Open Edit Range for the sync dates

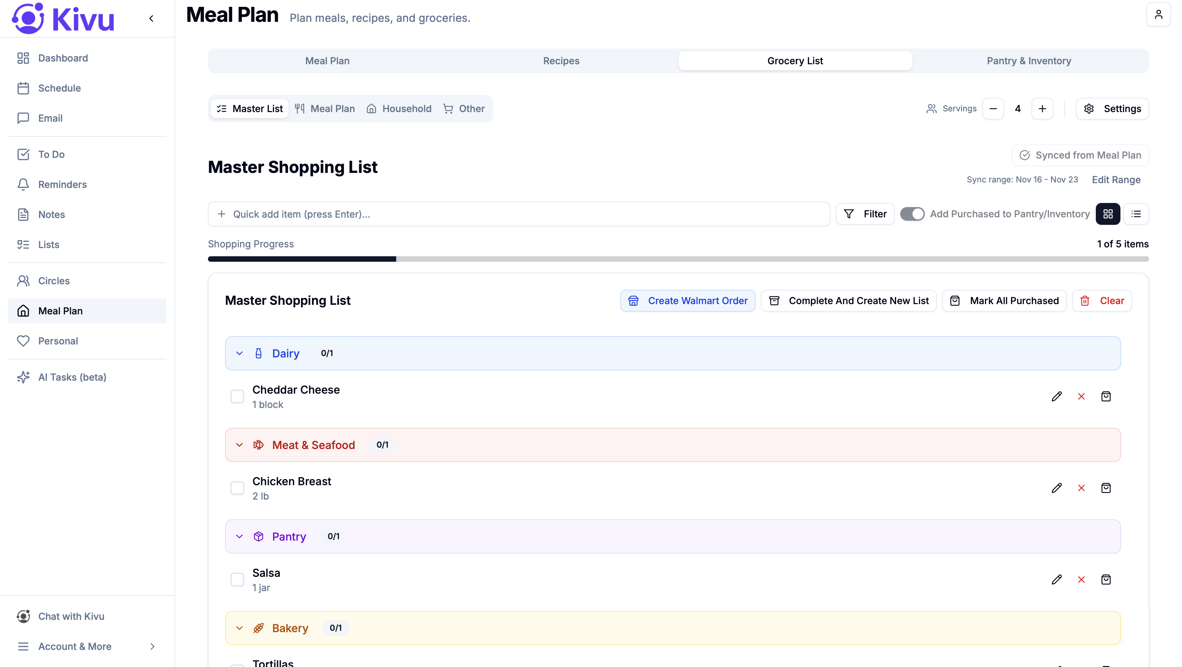(1115, 180)
